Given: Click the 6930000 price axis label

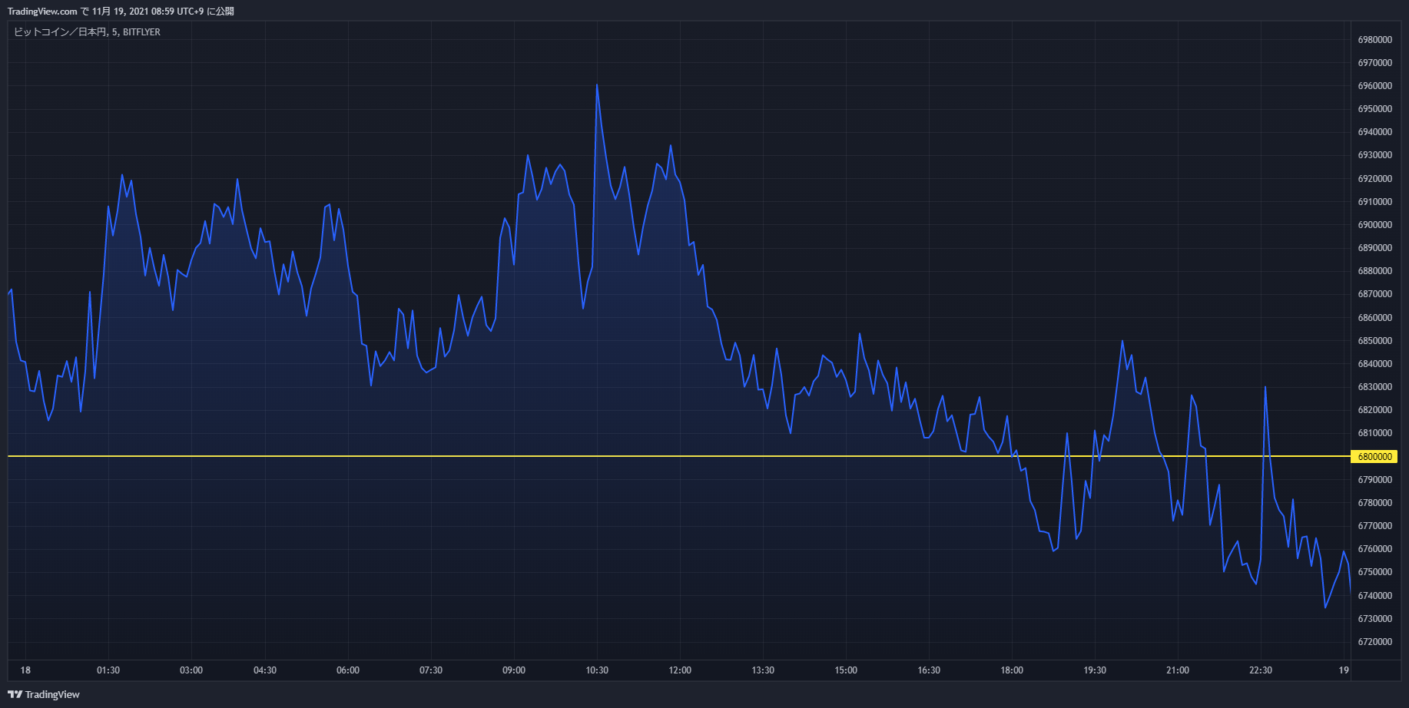Looking at the screenshot, I should (x=1375, y=155).
